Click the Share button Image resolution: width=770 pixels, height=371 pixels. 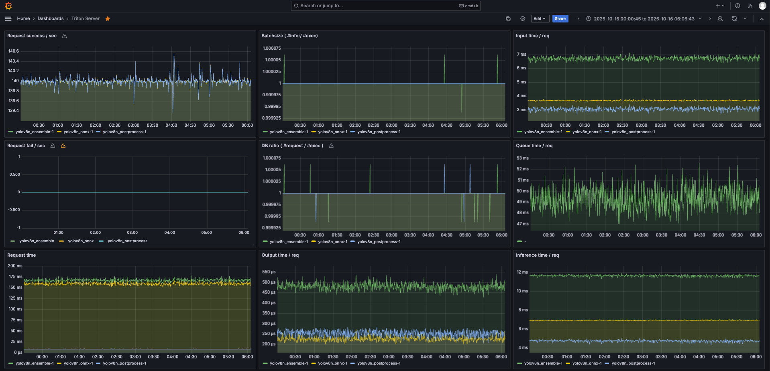[560, 18]
